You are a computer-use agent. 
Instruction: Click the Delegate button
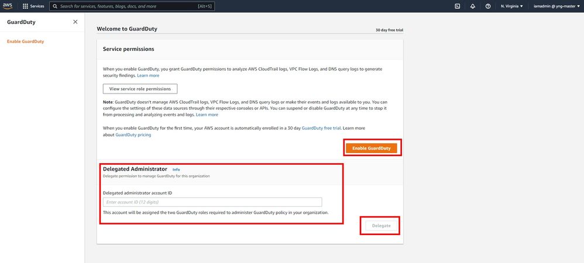click(x=382, y=226)
